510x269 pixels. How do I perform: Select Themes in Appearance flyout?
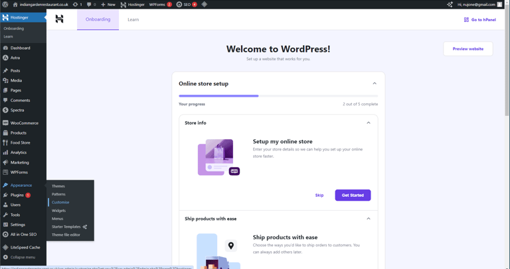point(58,186)
